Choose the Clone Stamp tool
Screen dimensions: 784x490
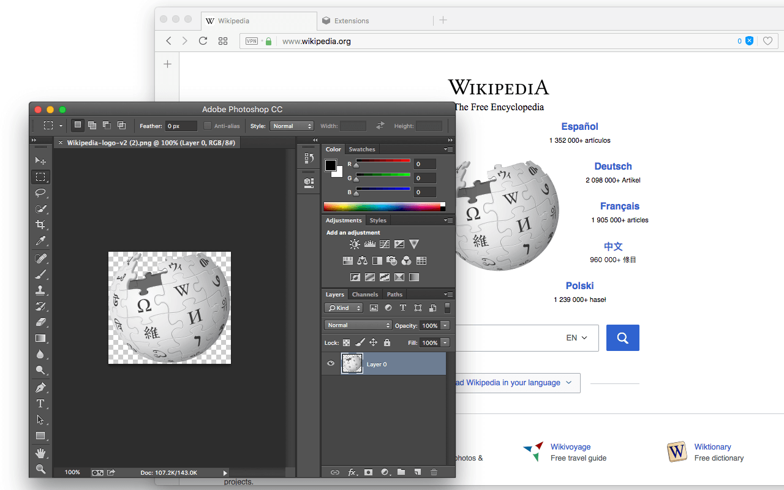[x=40, y=290]
